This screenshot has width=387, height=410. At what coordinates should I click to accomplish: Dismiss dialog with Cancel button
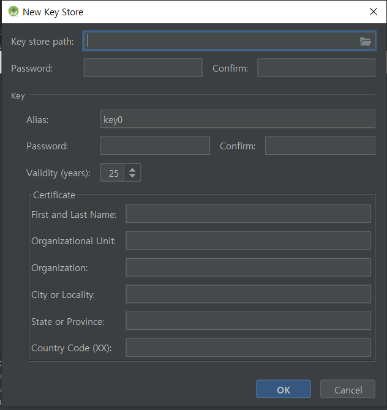coord(348,389)
